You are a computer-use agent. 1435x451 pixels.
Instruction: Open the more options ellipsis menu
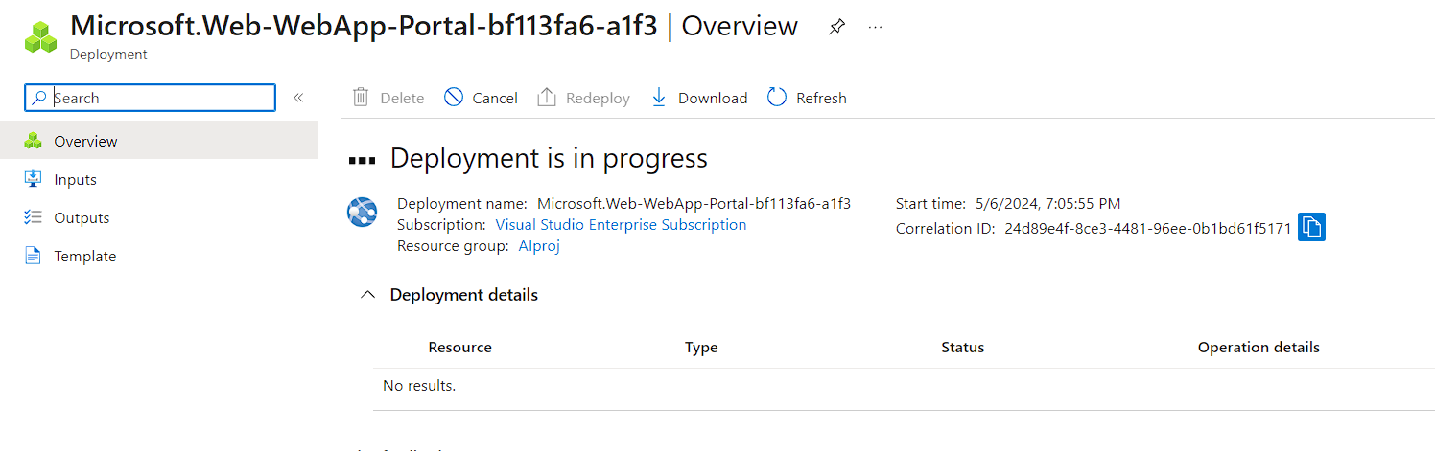(875, 28)
